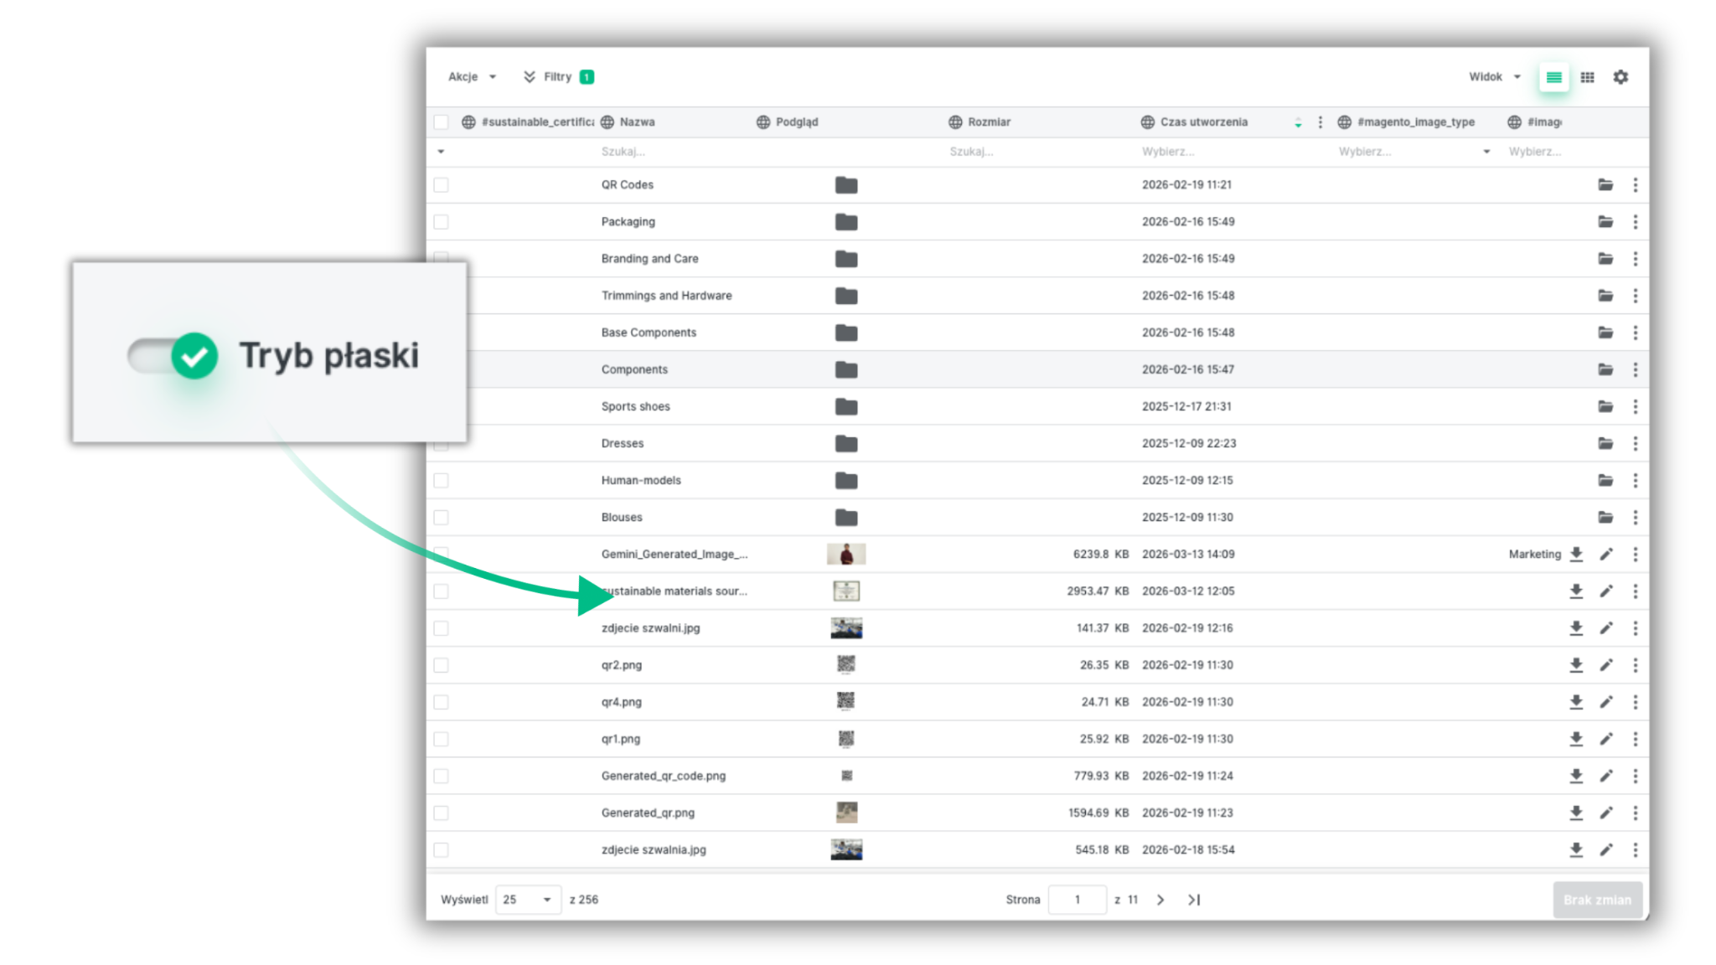Edit the zdjecie szwalni.jpg file
This screenshot has height=965, width=1716.
1605,628
